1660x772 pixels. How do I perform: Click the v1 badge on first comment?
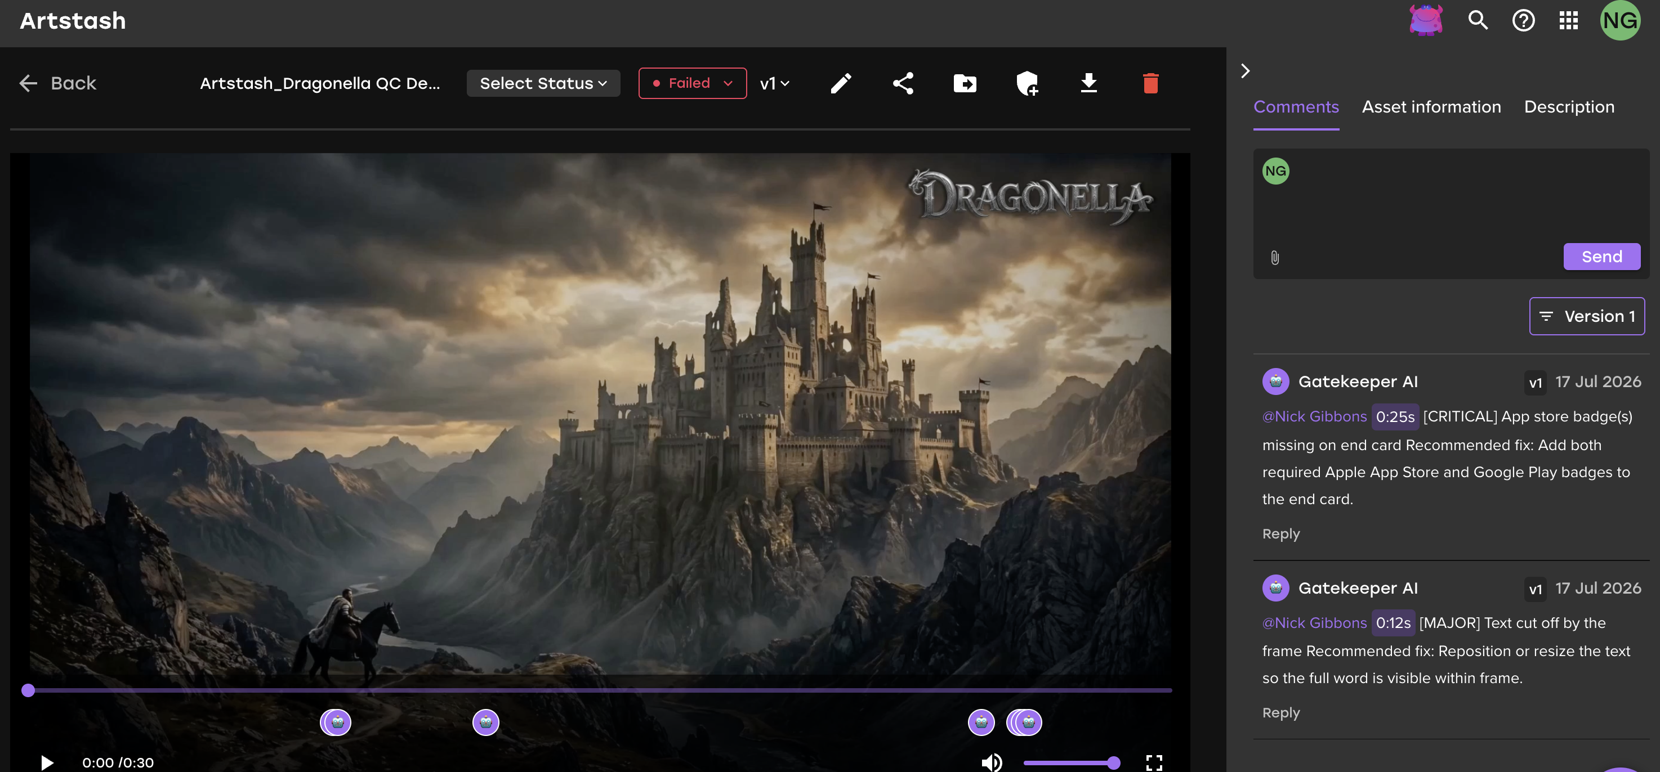1535,383
